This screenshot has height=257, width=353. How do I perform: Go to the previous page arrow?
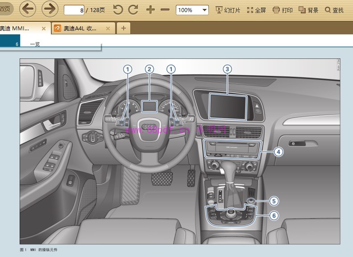[x=28, y=9]
